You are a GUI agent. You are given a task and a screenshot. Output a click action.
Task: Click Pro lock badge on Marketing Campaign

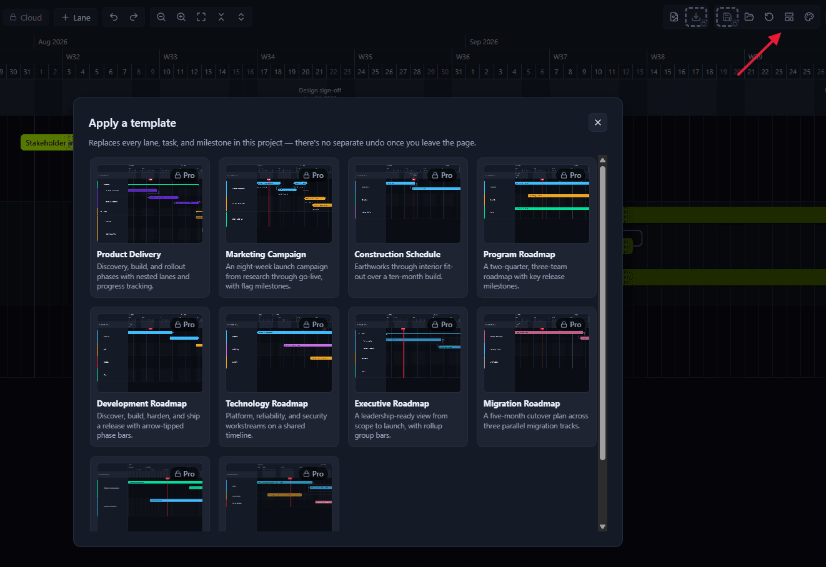tap(314, 175)
